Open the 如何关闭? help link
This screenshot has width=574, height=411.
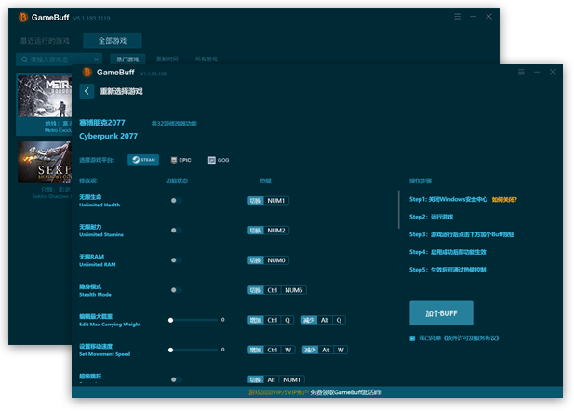[504, 200]
